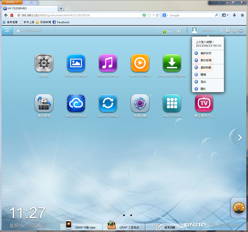
Task: Select 登出 logout
Action: [208, 82]
